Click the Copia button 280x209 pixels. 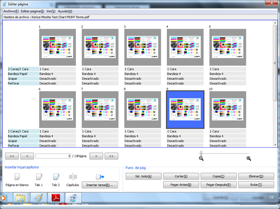[x=218, y=176]
